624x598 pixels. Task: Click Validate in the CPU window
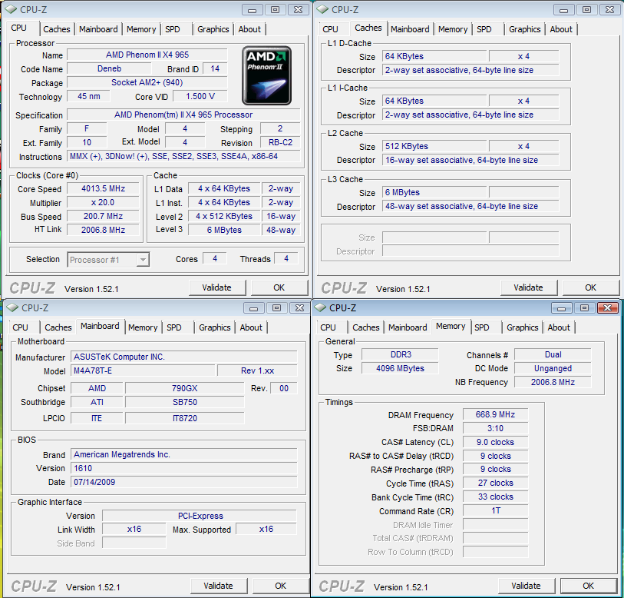[x=217, y=287]
